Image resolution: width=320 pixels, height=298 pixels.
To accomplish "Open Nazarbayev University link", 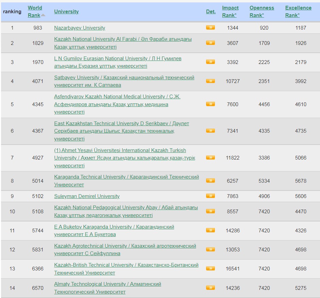I will (x=80, y=28).
